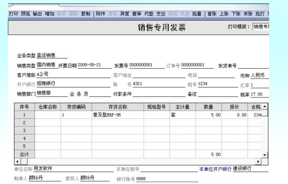This screenshot has height=184, width=288.
Task: Click the 数量 column header
Action: point(209,107)
